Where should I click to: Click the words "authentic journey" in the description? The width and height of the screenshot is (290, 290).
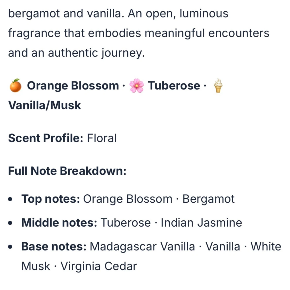[x=96, y=53]
